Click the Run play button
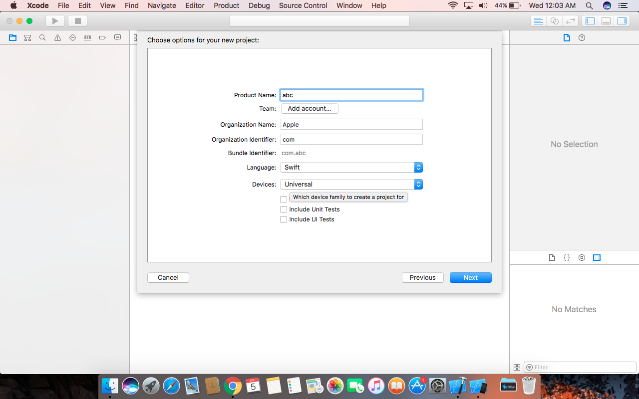The image size is (639, 399). click(x=55, y=21)
